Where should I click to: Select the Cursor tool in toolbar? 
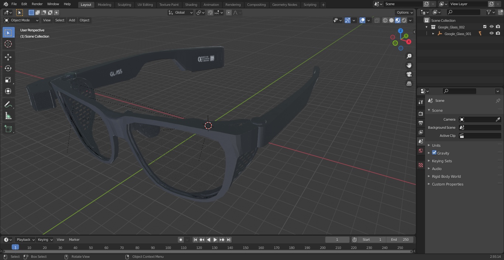[x=8, y=44]
